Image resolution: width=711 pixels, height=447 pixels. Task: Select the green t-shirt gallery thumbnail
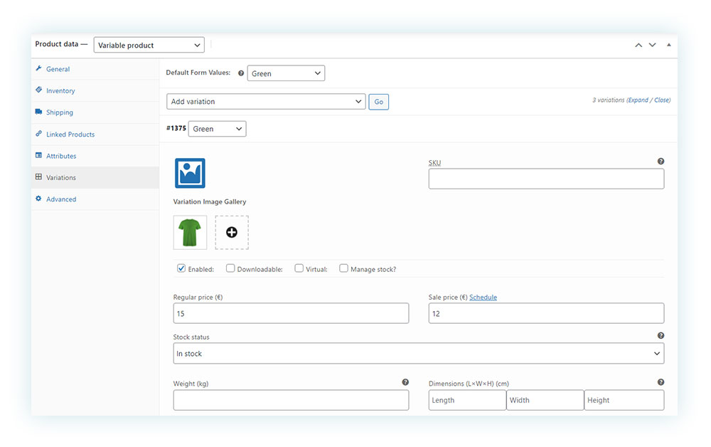click(190, 232)
